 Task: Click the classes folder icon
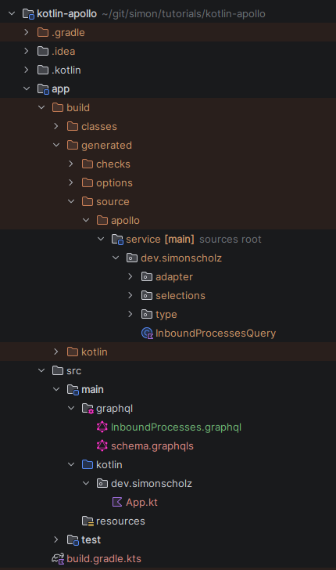click(x=73, y=127)
